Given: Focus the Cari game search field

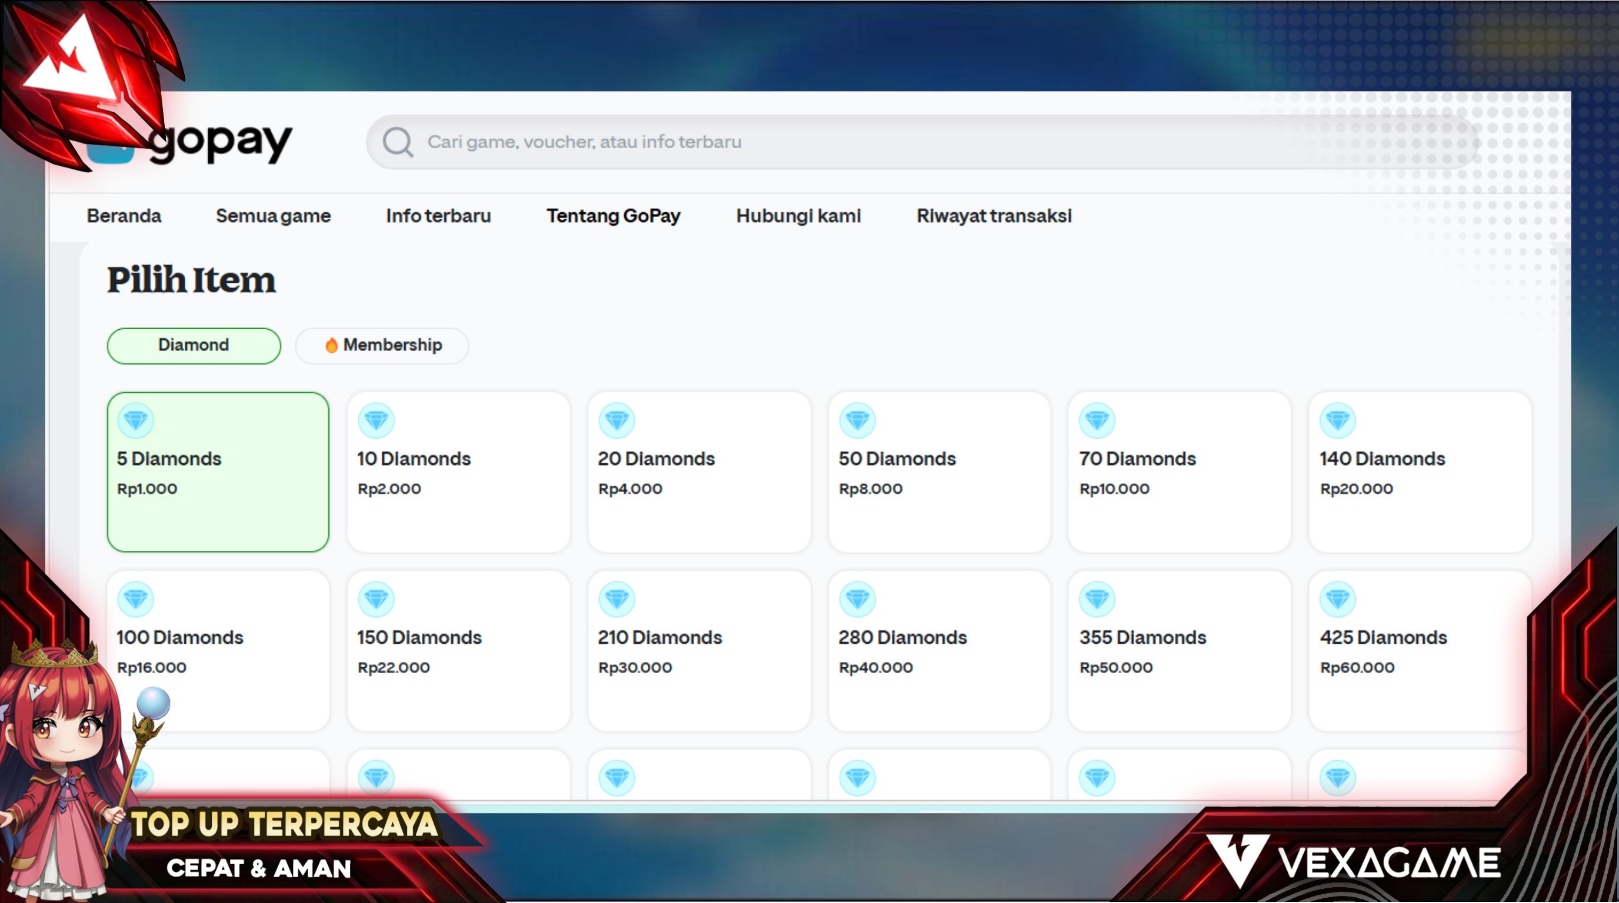Looking at the screenshot, I should [x=880, y=142].
